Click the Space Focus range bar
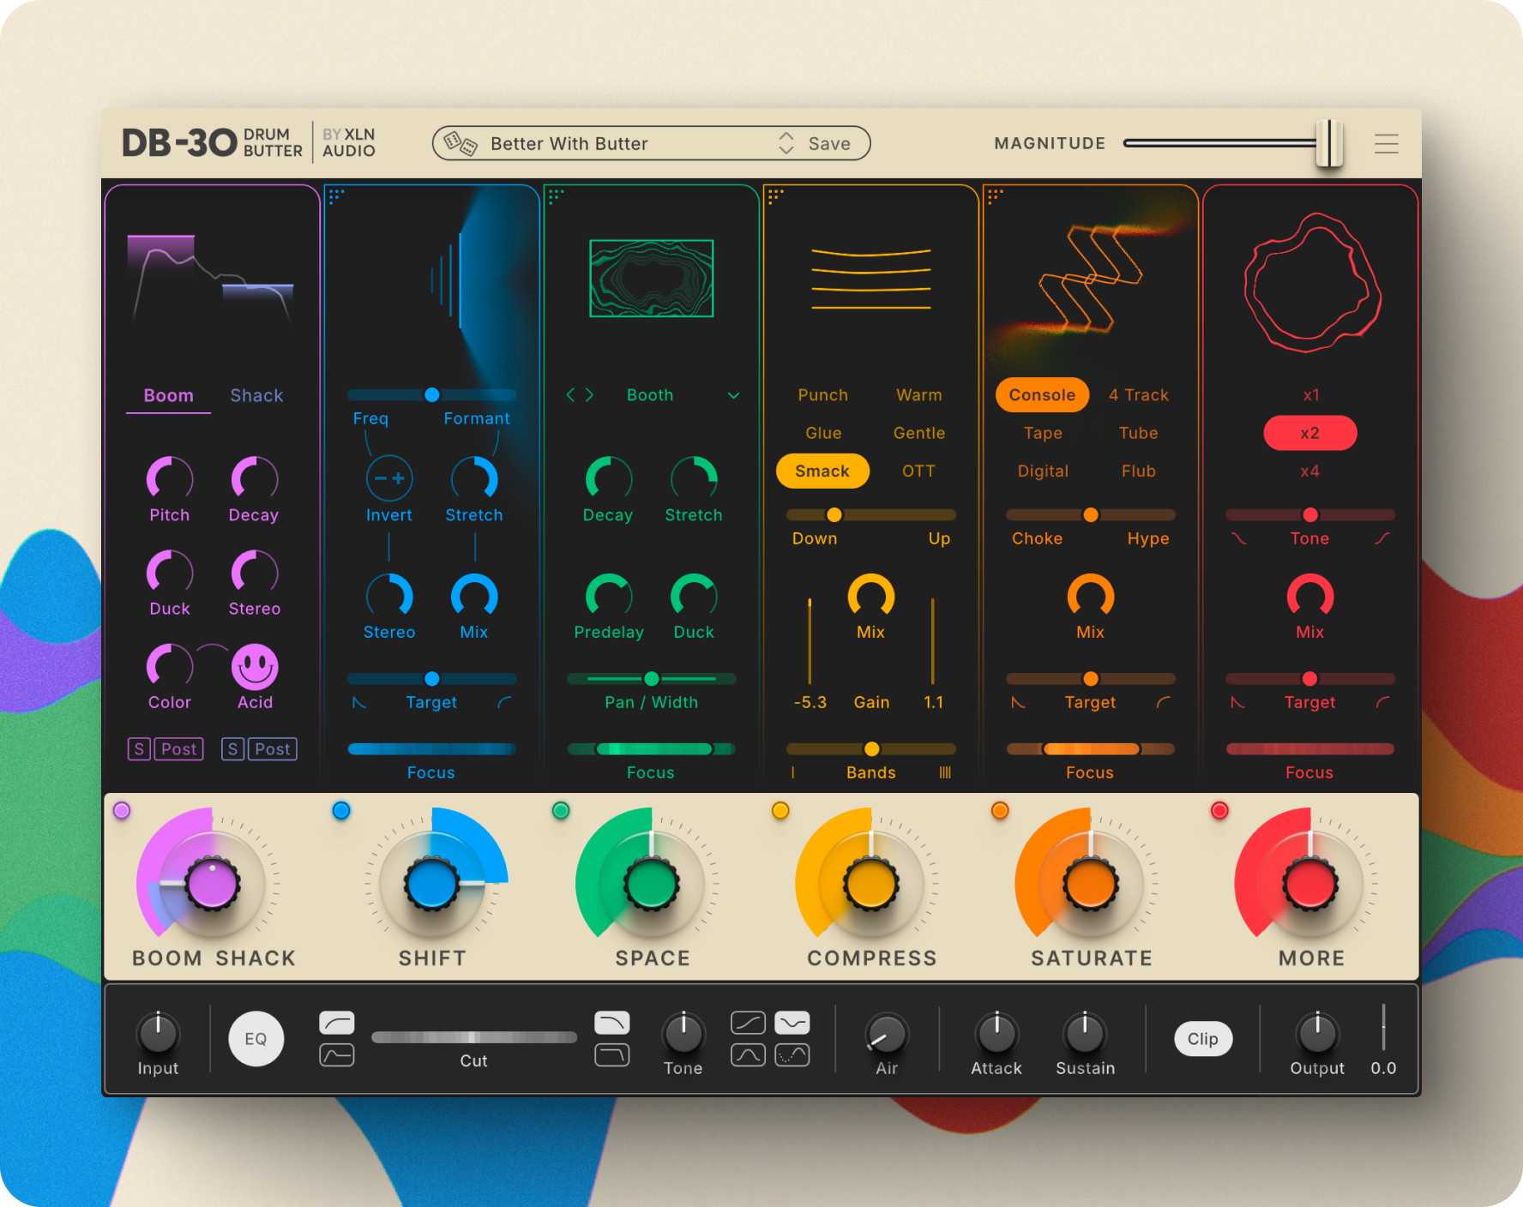 click(652, 749)
